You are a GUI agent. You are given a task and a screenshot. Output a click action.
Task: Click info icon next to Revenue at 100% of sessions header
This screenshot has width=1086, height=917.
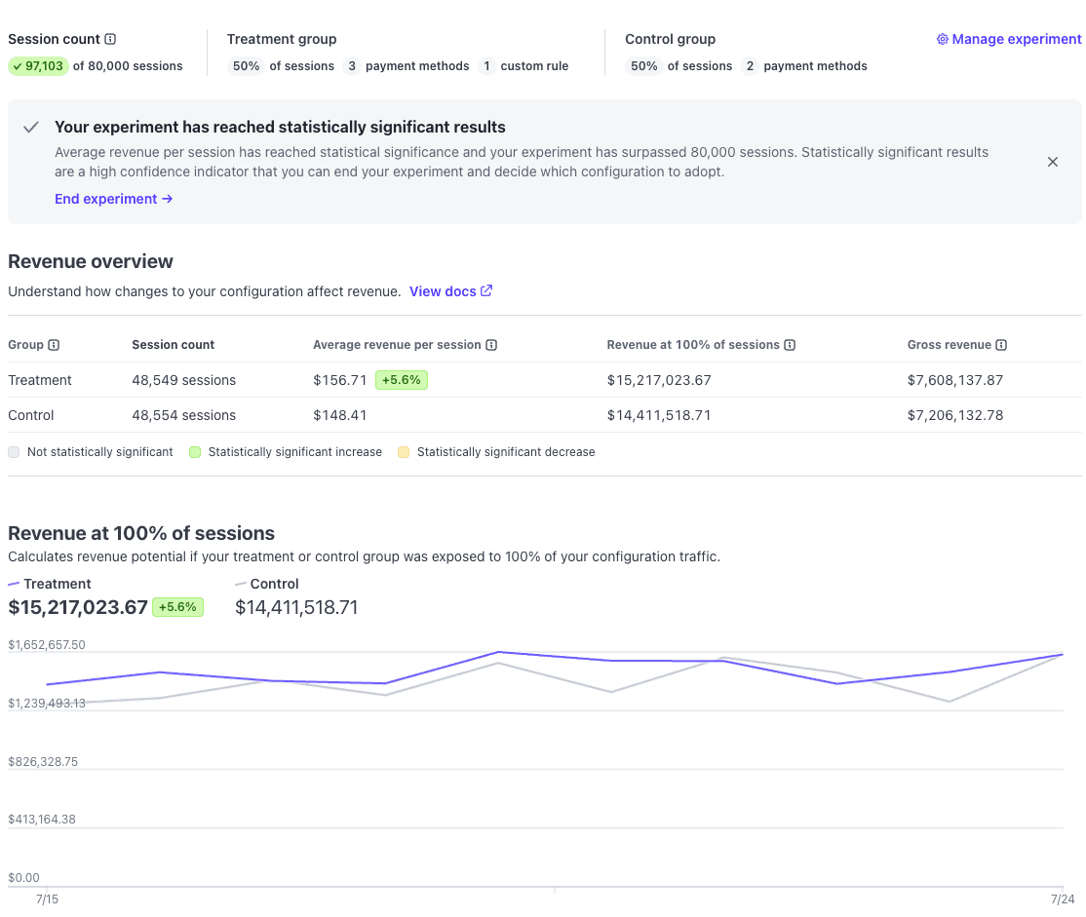point(790,345)
